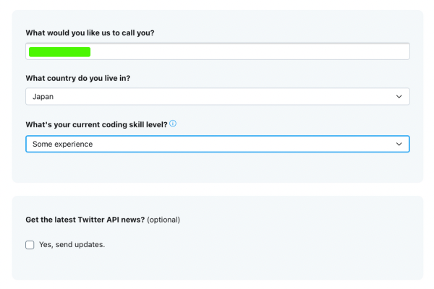Click the chevron arrow on the country selector
This screenshot has width=434, height=289.
tap(399, 96)
